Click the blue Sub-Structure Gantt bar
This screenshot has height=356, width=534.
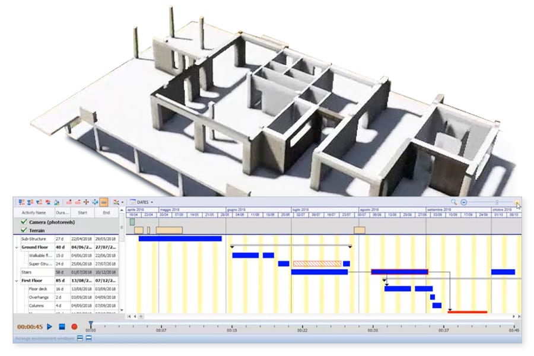point(180,239)
